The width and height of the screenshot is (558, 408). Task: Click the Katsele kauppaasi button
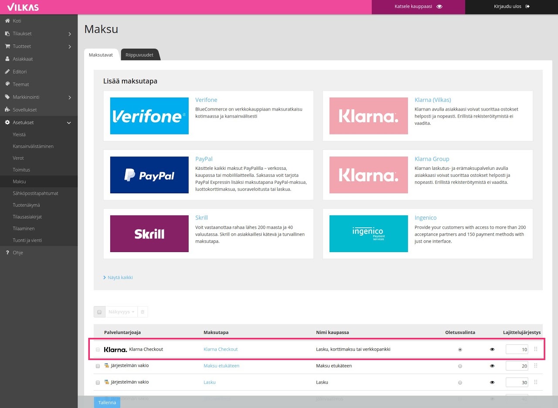pyautogui.click(x=418, y=7)
